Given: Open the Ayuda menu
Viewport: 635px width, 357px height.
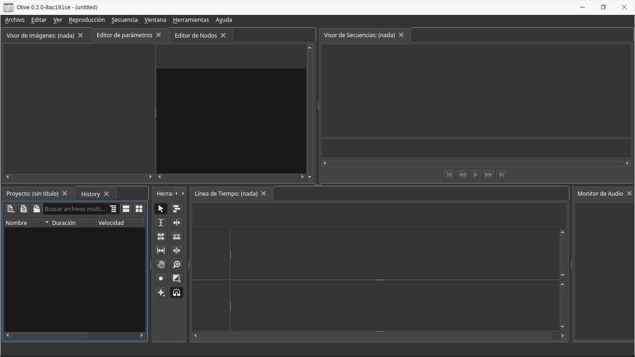Looking at the screenshot, I should coord(224,20).
